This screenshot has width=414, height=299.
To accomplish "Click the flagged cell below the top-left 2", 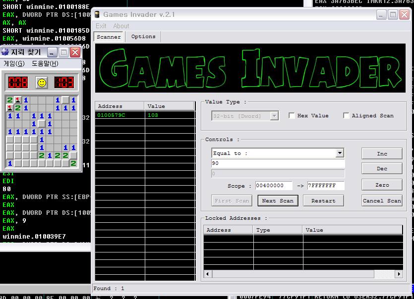I will [x=10, y=108].
